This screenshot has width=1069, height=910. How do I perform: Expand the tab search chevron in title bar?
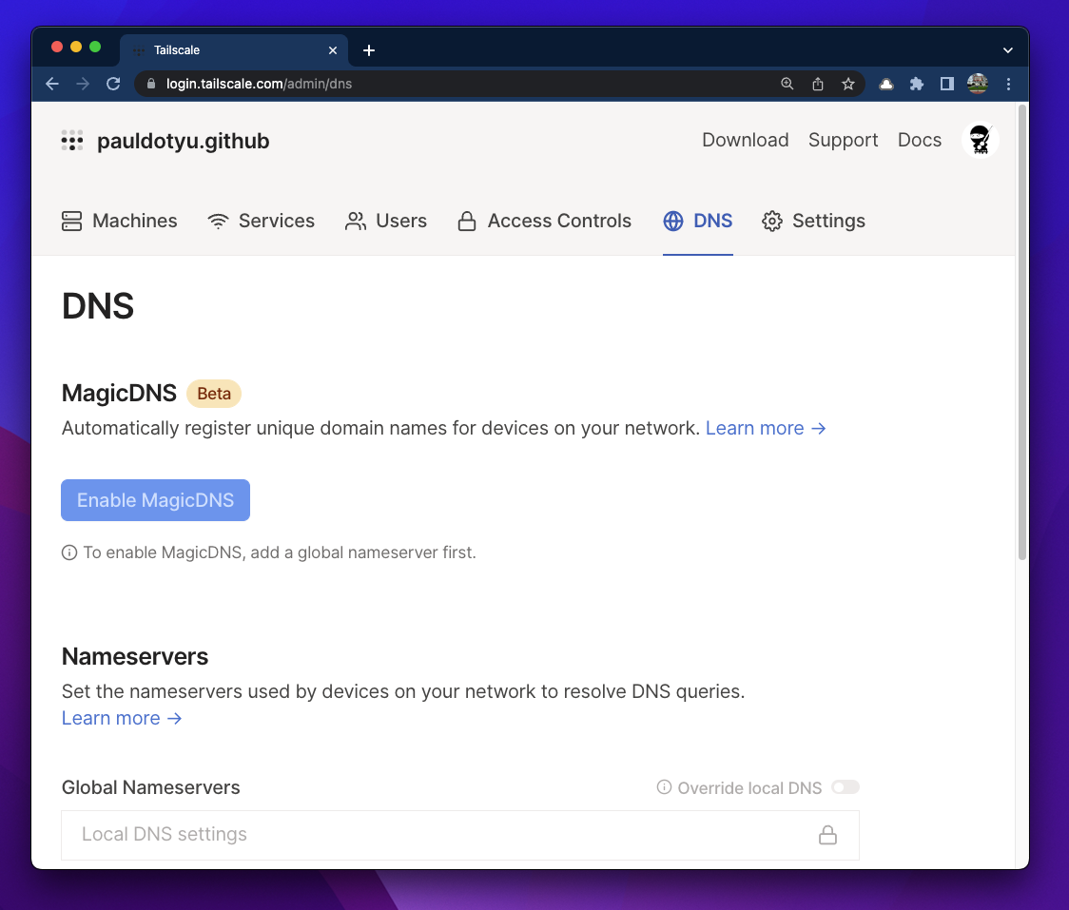click(x=1008, y=50)
